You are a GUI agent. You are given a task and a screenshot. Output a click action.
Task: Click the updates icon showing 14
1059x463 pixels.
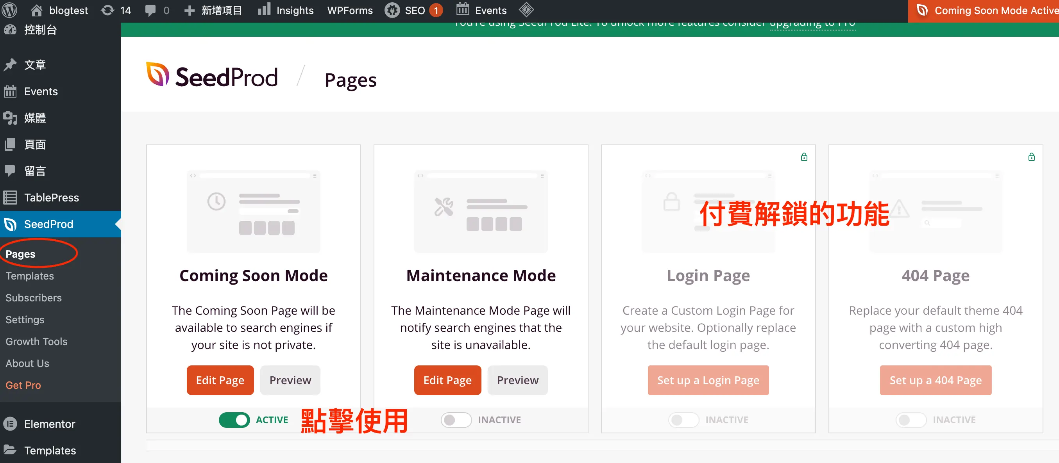coord(108,10)
